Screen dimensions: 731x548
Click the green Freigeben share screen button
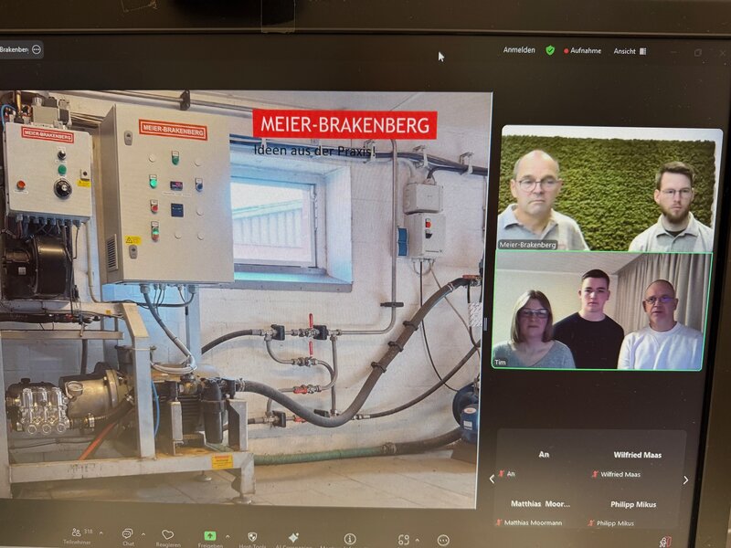[210, 537]
